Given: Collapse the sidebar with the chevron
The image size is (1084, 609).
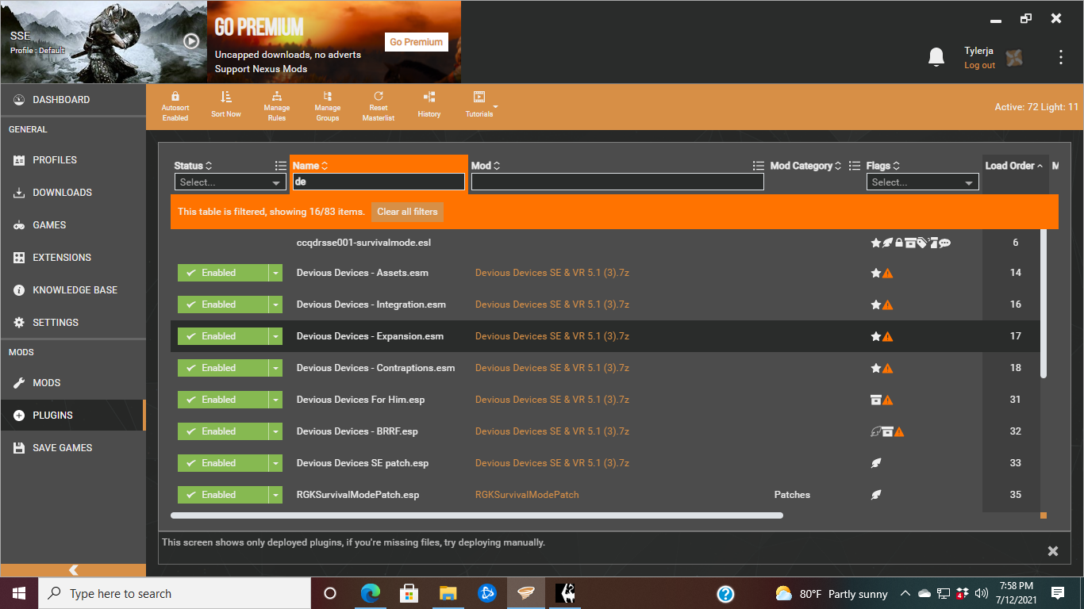Looking at the screenshot, I should coord(73,570).
